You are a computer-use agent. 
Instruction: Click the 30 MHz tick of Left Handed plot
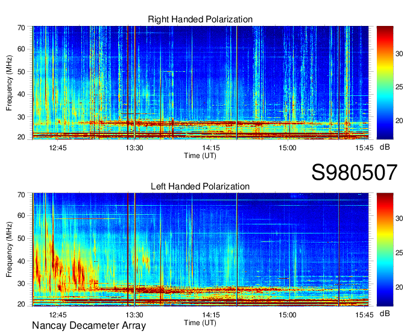(21, 284)
